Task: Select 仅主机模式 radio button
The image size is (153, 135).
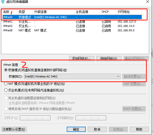Action: click(6, 90)
